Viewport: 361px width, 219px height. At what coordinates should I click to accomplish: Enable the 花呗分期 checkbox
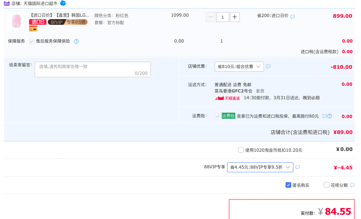coord(327,185)
